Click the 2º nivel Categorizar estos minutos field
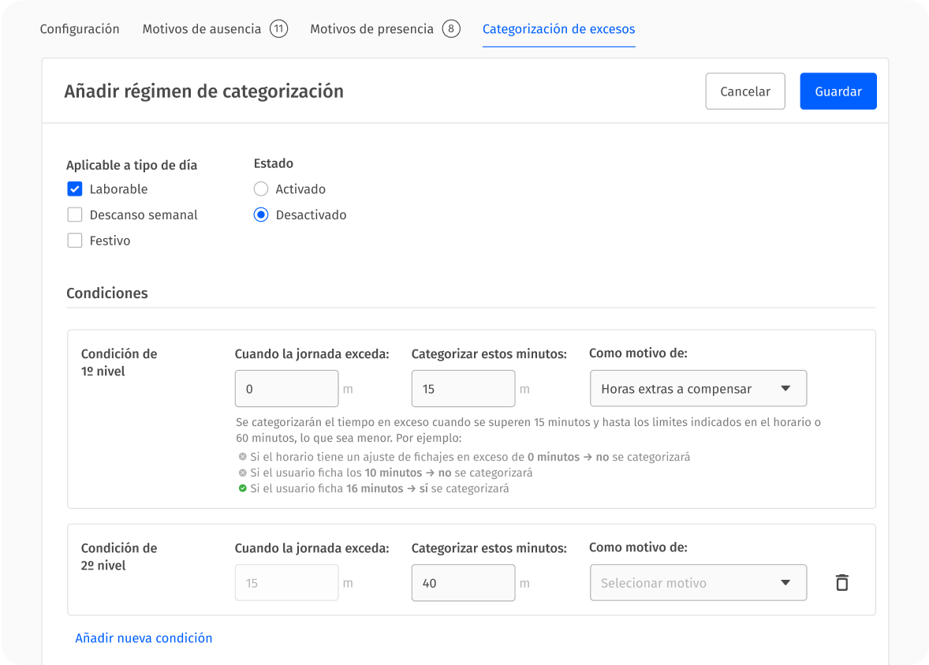Viewport: 929px width, 665px height. coord(463,583)
